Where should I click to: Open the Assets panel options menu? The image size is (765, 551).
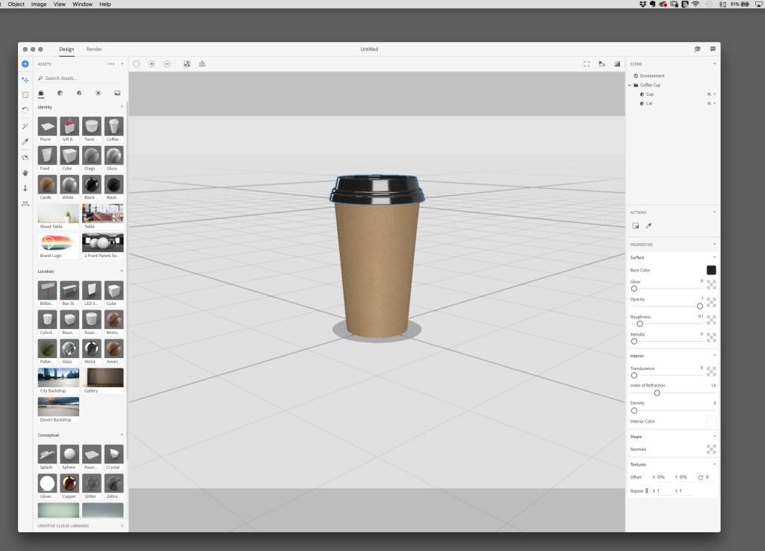click(x=110, y=64)
